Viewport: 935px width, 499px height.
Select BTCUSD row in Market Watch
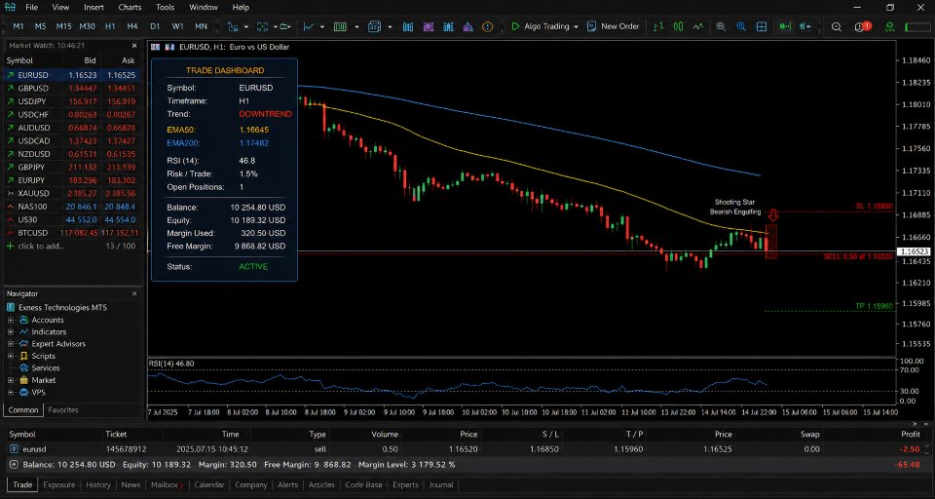point(73,233)
